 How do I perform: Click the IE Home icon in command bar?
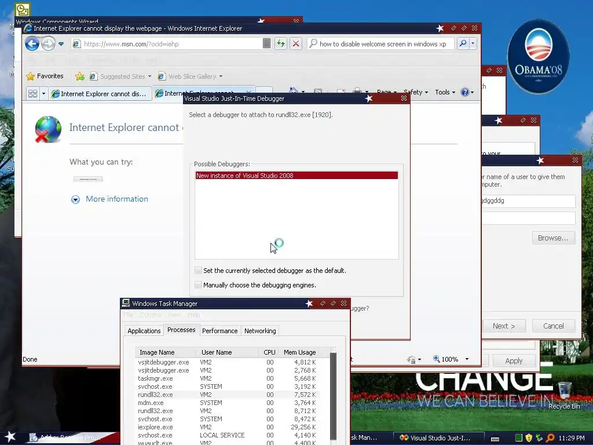click(294, 91)
